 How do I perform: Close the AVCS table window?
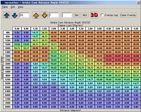point(138,2)
